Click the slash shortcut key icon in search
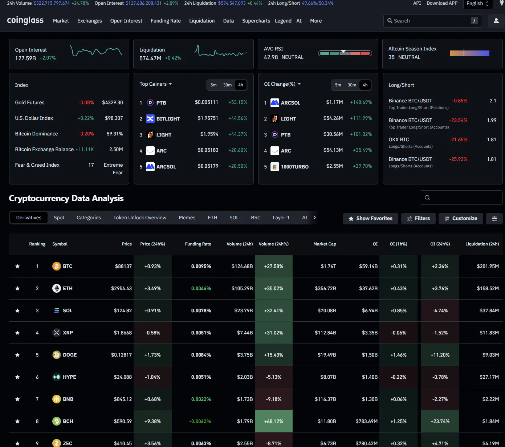This screenshot has height=447, width=505. tap(474, 21)
